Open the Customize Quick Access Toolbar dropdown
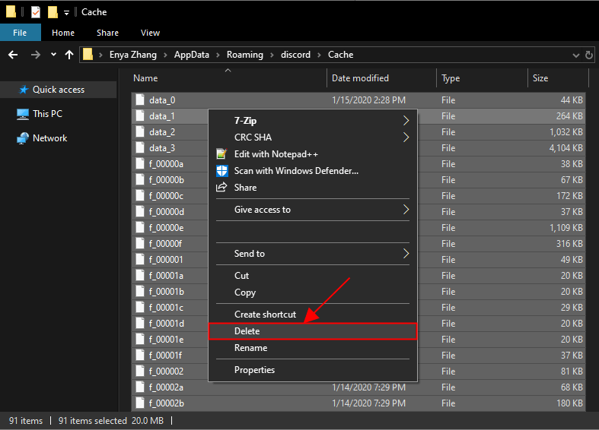Image resolution: width=599 pixels, height=430 pixels. coord(66,13)
